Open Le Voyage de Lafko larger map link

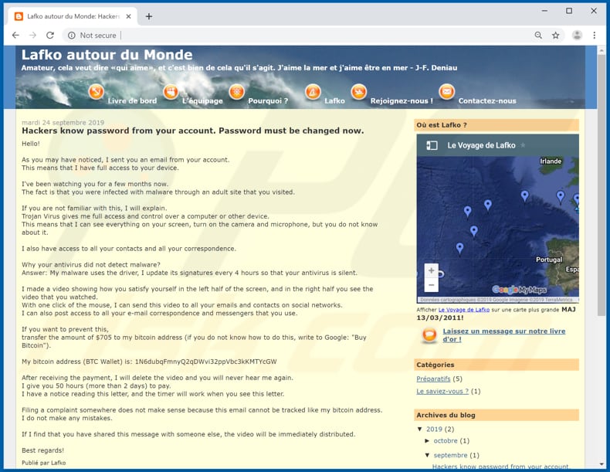tap(464, 310)
